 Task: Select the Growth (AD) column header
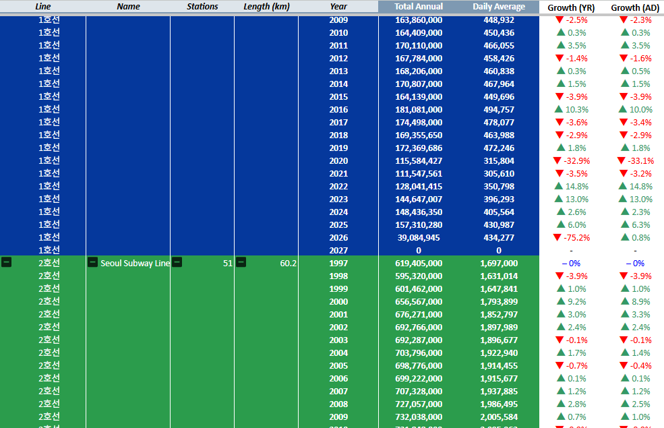click(635, 7)
